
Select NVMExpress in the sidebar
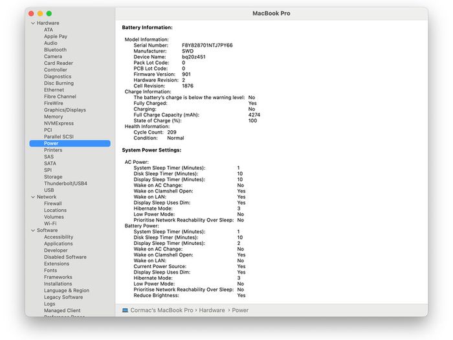(x=59, y=124)
